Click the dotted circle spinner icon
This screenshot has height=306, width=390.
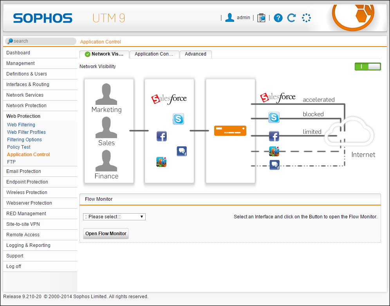(306, 18)
